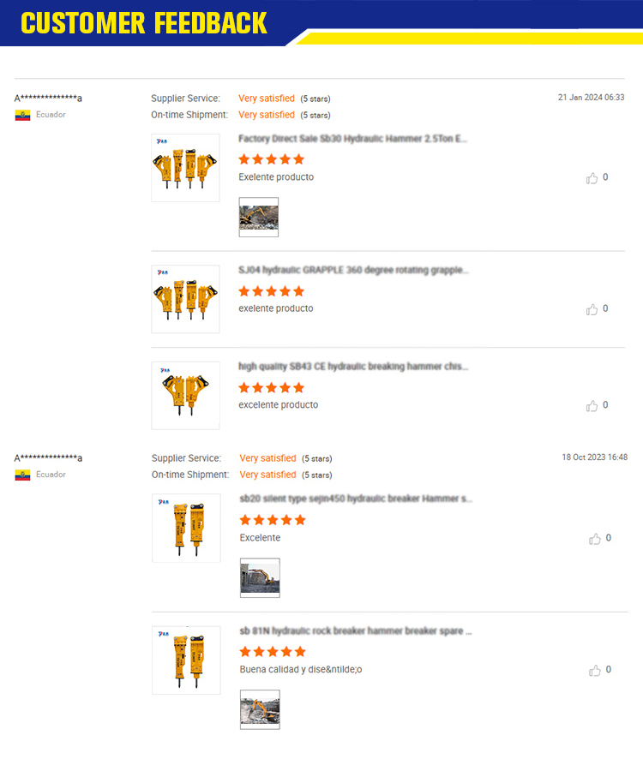View the customer photo under "Buena calidad"
Viewport: 643px width, 759px height.
point(260,709)
